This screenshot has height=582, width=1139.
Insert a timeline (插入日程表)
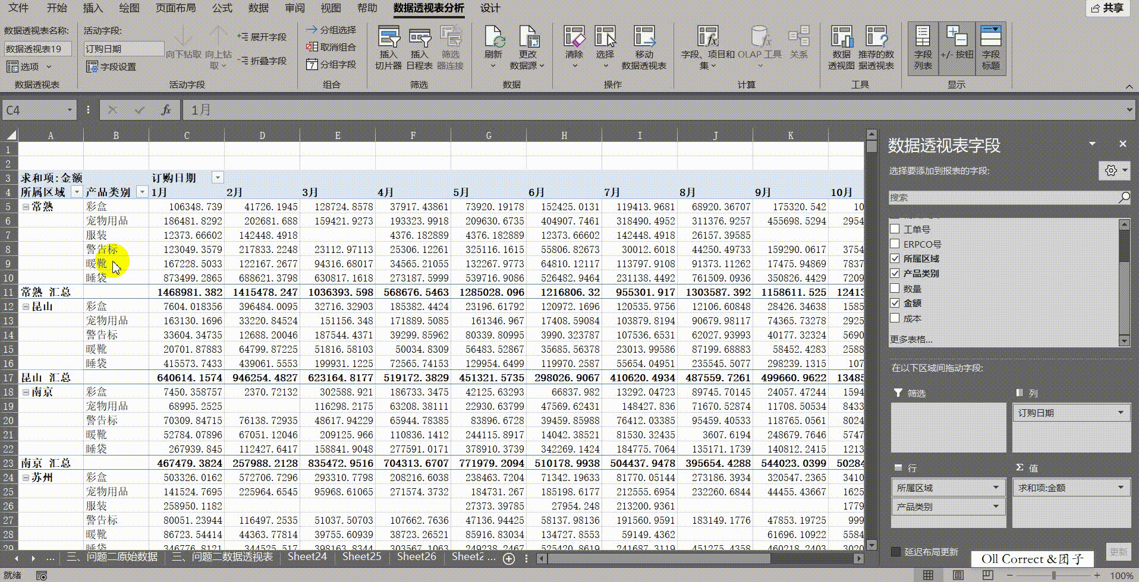tap(419, 48)
